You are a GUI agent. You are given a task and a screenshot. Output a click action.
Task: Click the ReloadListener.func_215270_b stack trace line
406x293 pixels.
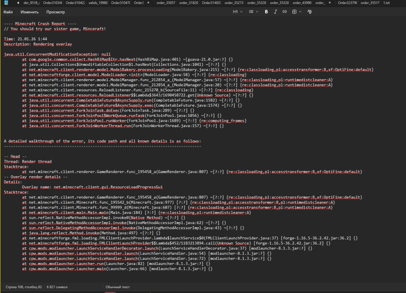[138, 90]
